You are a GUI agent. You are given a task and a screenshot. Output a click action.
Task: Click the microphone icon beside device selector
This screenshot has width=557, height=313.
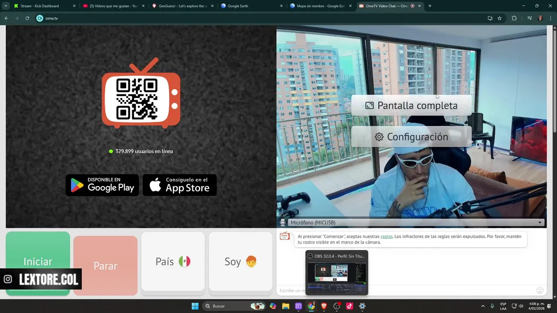click(282, 223)
